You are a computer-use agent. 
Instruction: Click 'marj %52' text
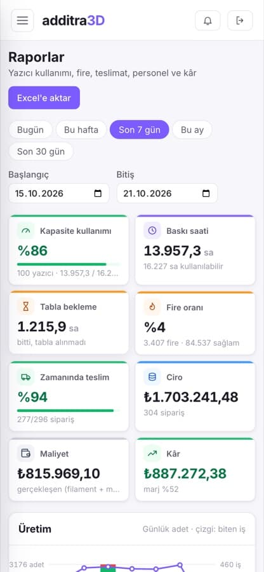coord(161,489)
